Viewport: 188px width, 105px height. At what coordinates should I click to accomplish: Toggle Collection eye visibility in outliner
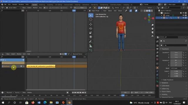click(x=183, y=13)
